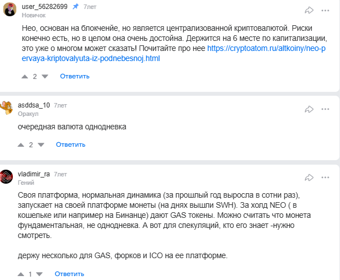Click Ответить under asddsa_10 comment
Screen dimensions: 340x280
click(x=70, y=144)
